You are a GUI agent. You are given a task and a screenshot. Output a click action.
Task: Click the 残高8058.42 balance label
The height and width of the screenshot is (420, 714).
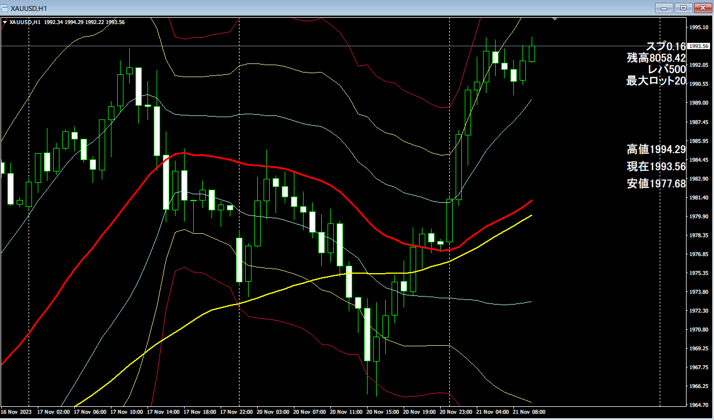pyautogui.click(x=656, y=58)
